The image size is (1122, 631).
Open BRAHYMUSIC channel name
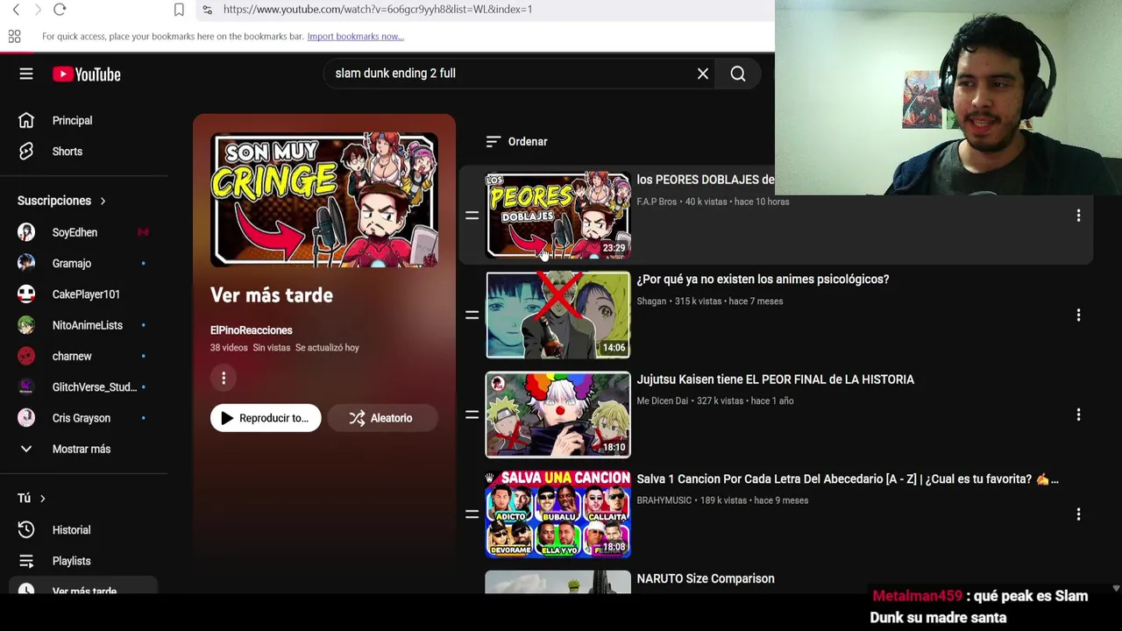click(664, 500)
